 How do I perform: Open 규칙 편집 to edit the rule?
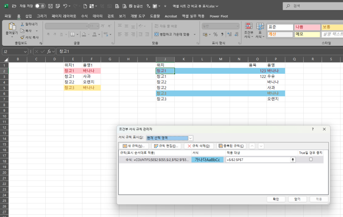(x=166, y=146)
